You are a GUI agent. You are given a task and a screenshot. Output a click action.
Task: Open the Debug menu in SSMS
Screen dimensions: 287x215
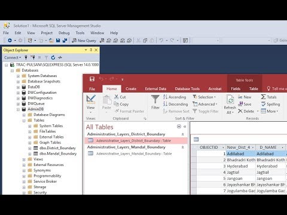[x=64, y=33]
